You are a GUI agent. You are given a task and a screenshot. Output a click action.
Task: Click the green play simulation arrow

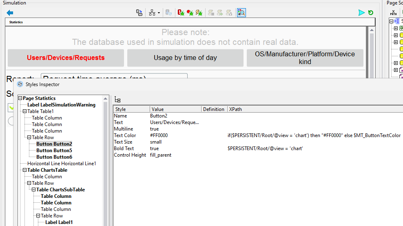pos(361,13)
